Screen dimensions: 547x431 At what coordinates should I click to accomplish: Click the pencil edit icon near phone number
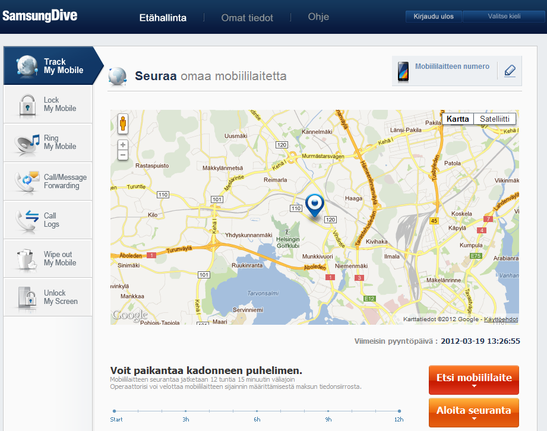510,71
